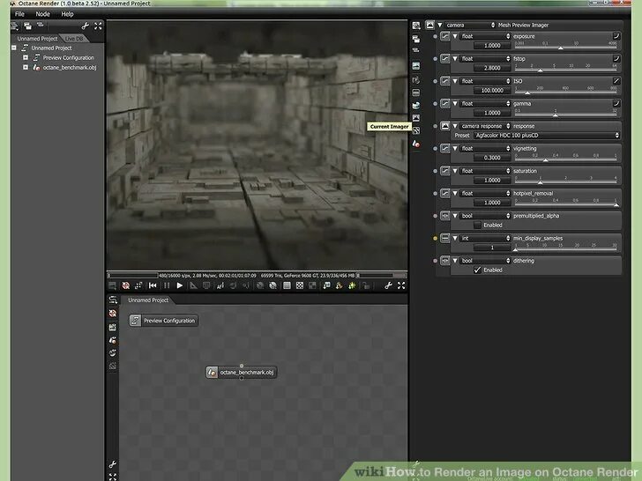The image size is (642, 481).
Task: Click the play render button
Action: pyautogui.click(x=179, y=285)
